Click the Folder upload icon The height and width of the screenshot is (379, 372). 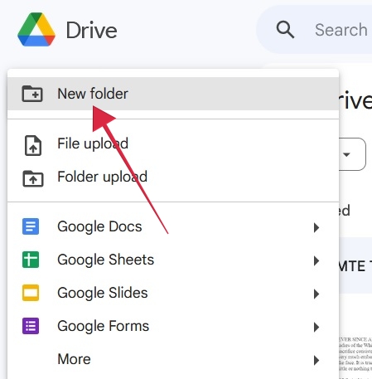(x=33, y=178)
